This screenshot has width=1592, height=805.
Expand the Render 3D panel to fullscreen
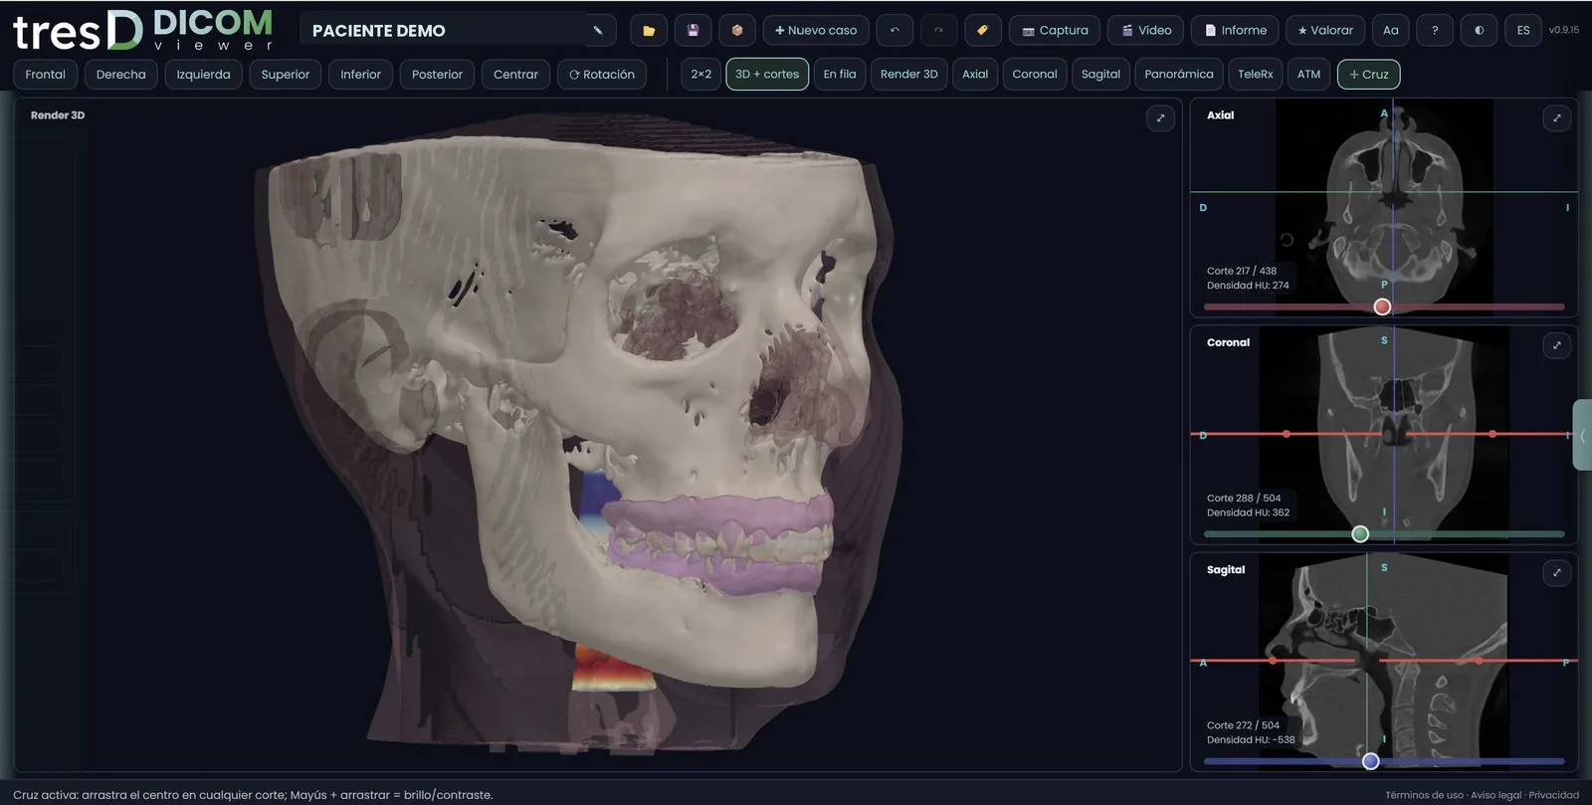(1160, 118)
